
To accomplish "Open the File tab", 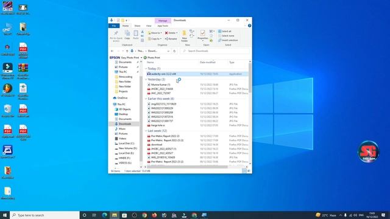I will [114, 26].
